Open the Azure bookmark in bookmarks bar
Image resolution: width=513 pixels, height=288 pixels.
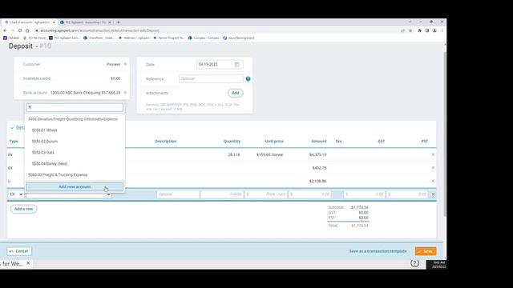coord(239,38)
